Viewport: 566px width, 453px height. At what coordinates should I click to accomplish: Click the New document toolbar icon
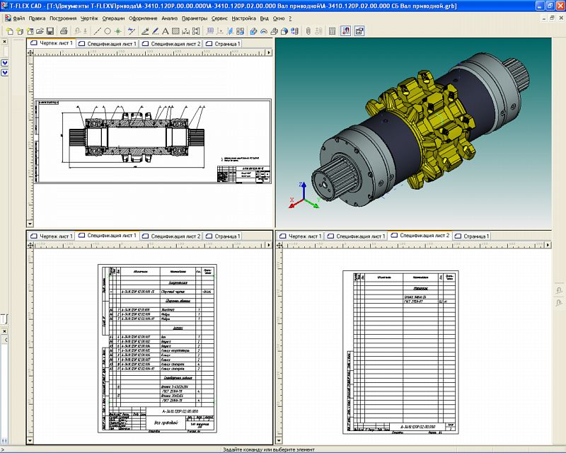[x=10, y=31]
